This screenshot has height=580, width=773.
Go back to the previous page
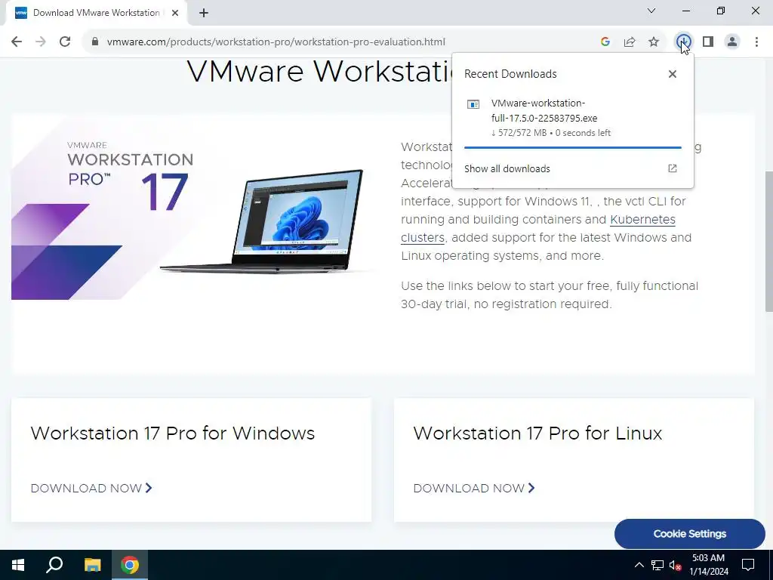[x=17, y=42]
